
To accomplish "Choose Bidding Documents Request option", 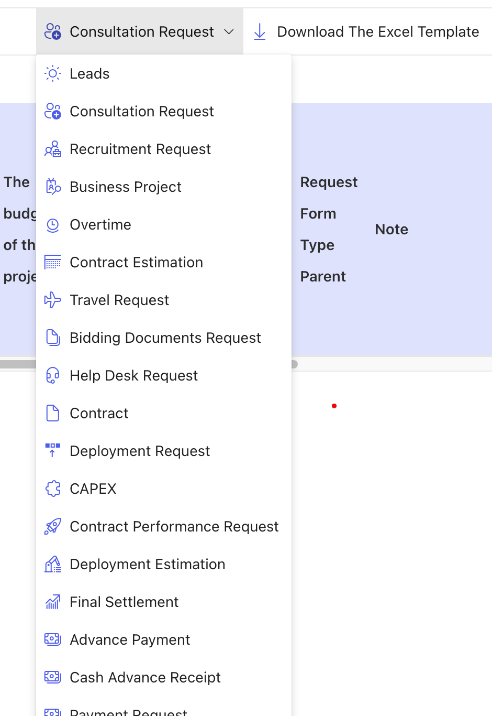I will click(165, 338).
